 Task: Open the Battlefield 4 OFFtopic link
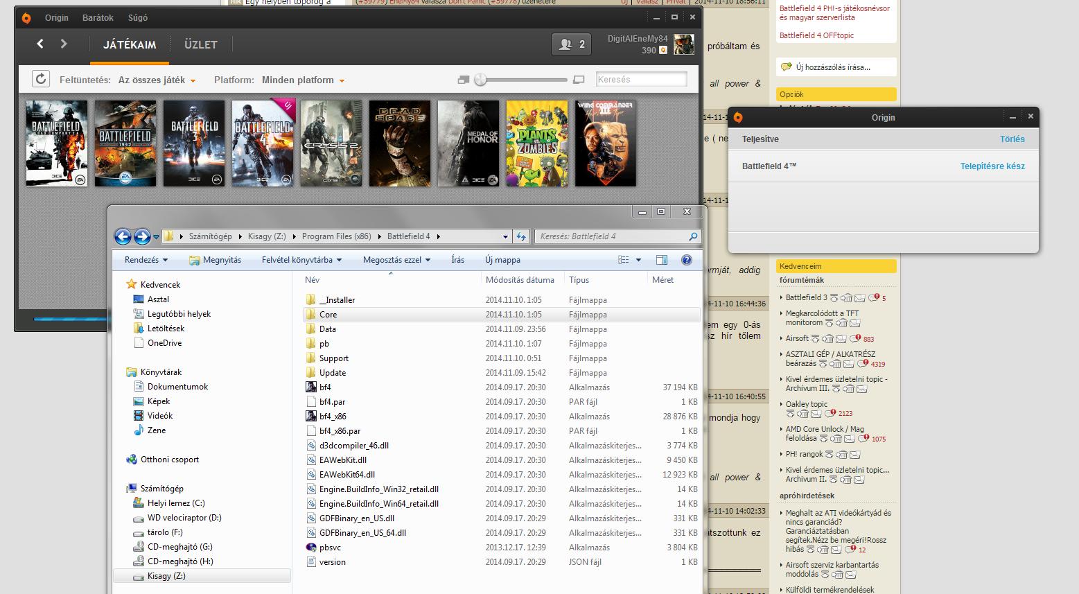click(x=816, y=35)
